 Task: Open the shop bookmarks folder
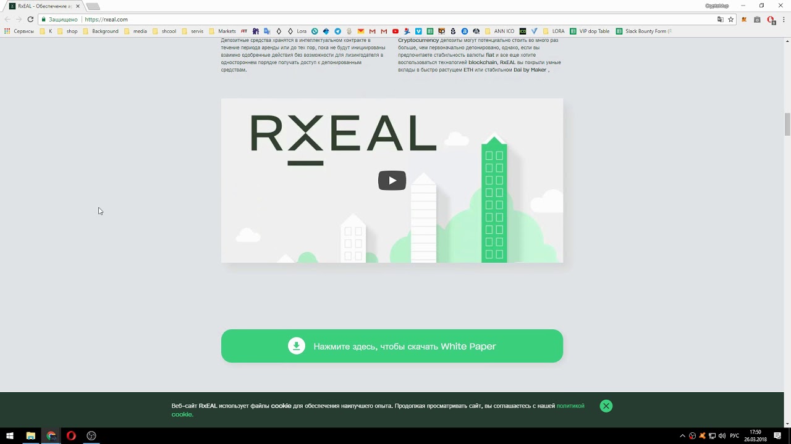pos(67,31)
